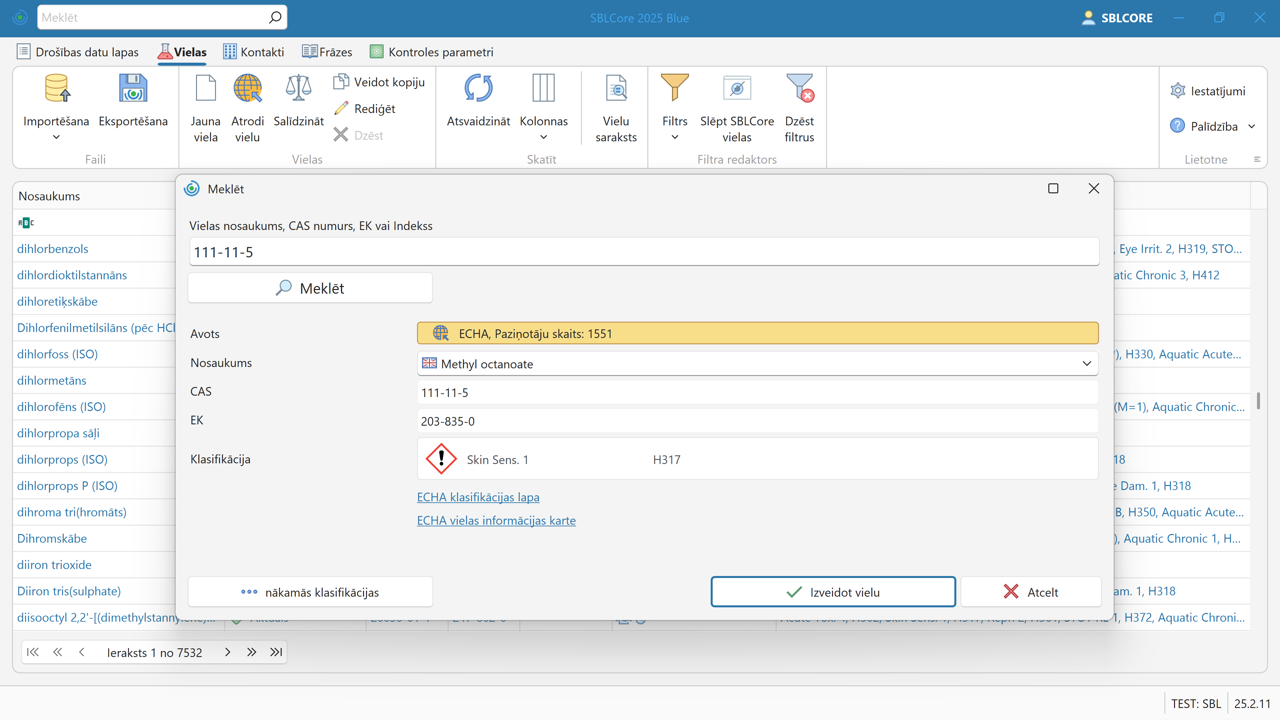The width and height of the screenshot is (1280, 720).
Task: Open Vielu saraksts list icon
Action: pyautogui.click(x=616, y=88)
